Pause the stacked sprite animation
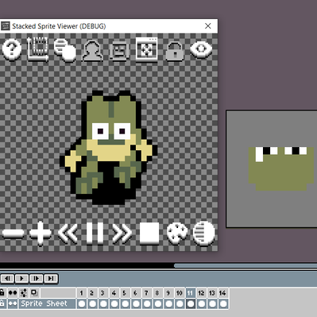The width and height of the screenshot is (317, 317). point(95,233)
